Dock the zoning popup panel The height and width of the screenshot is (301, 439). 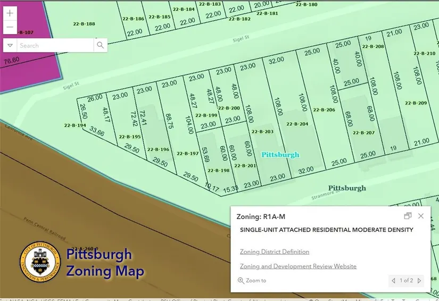tap(408, 216)
